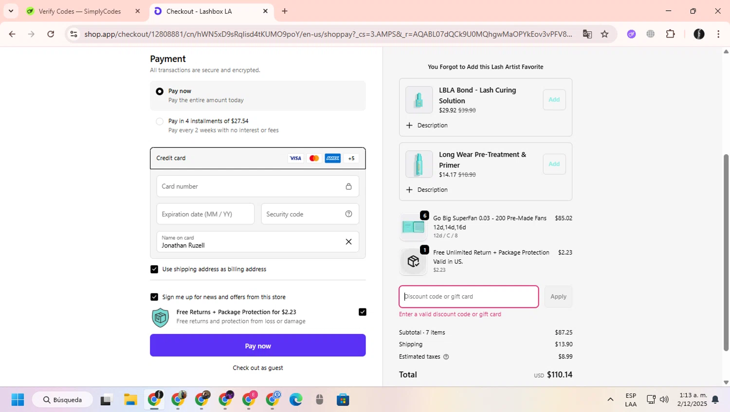The width and height of the screenshot is (730, 412).
Task: Open the Chrome profile avatar
Action: coord(699,34)
